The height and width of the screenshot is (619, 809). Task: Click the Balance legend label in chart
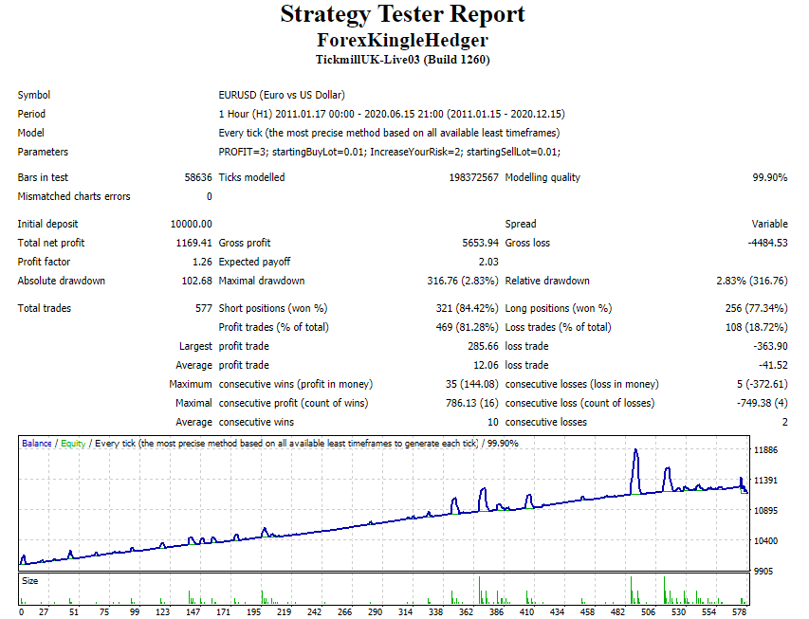tap(37, 444)
